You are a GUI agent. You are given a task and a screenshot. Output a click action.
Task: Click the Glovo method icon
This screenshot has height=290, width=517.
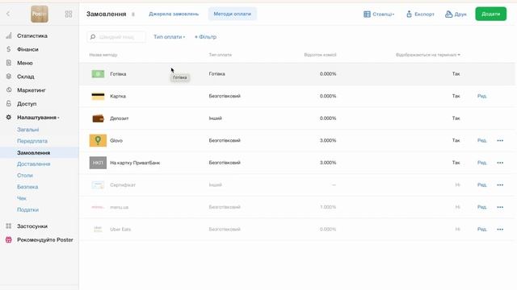(x=98, y=140)
